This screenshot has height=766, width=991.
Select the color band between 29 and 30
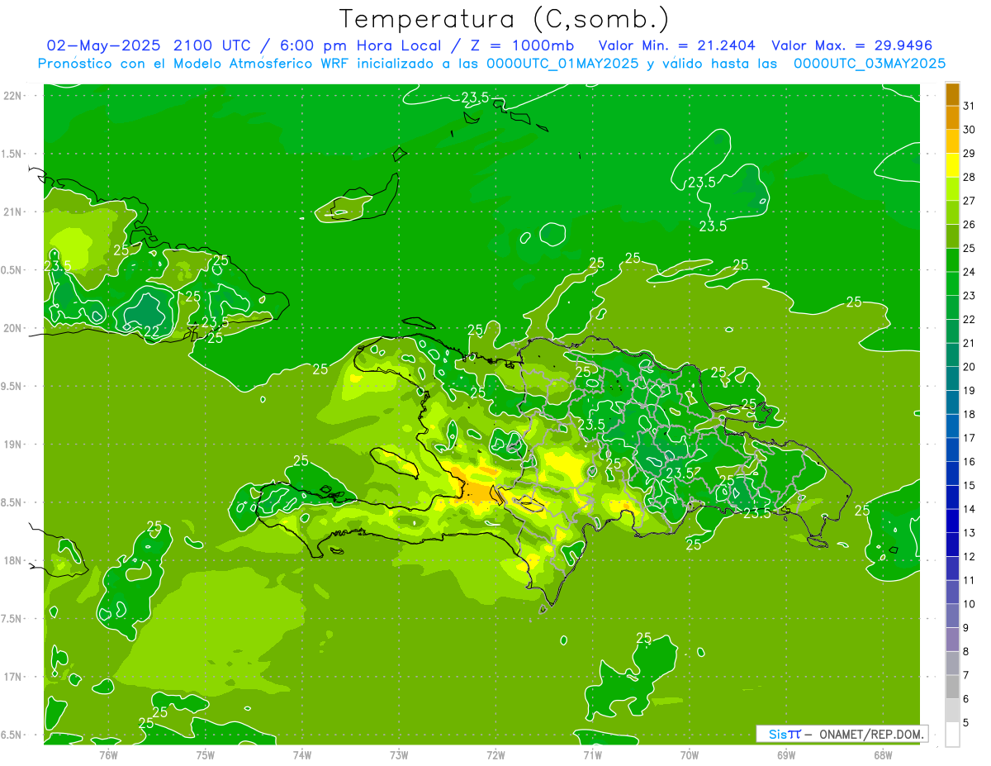click(x=952, y=142)
